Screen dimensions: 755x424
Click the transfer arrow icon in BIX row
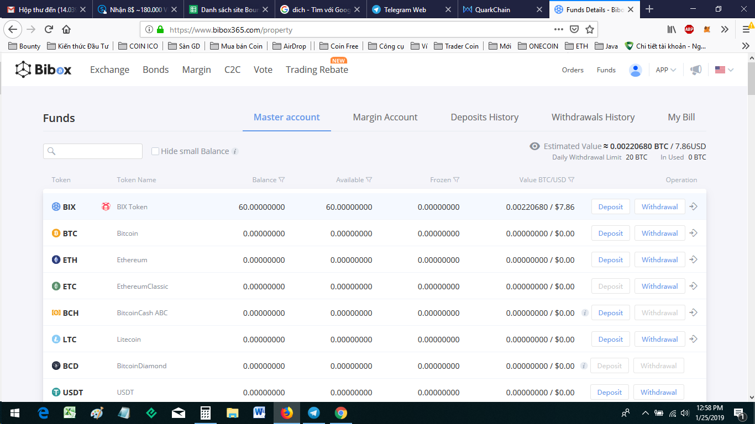(694, 206)
